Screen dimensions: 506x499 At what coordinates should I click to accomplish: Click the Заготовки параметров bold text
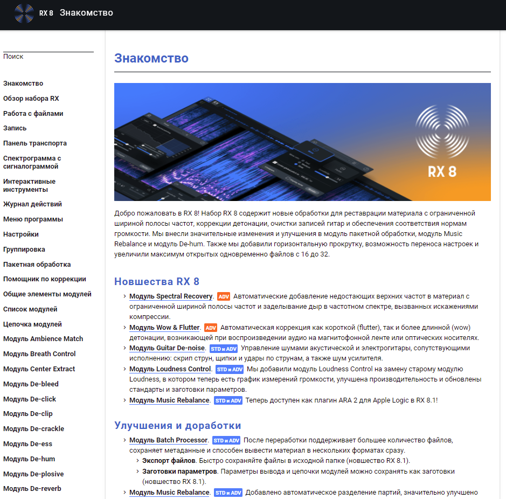coord(179,472)
